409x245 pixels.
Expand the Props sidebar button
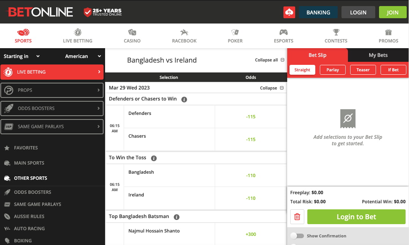coord(52,90)
